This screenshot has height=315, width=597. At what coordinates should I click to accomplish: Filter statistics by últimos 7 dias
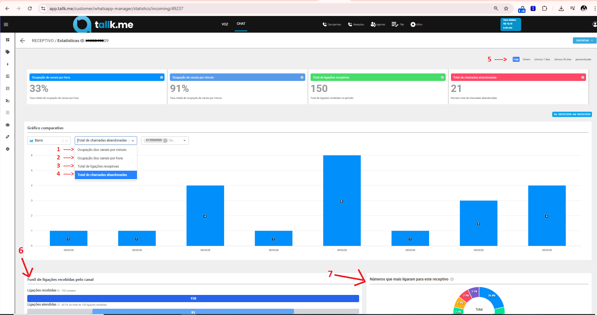[x=542, y=59]
